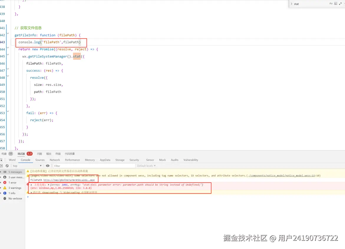Open the 终端 panel tab
The height and width of the screenshot is (249, 345).
click(58, 154)
